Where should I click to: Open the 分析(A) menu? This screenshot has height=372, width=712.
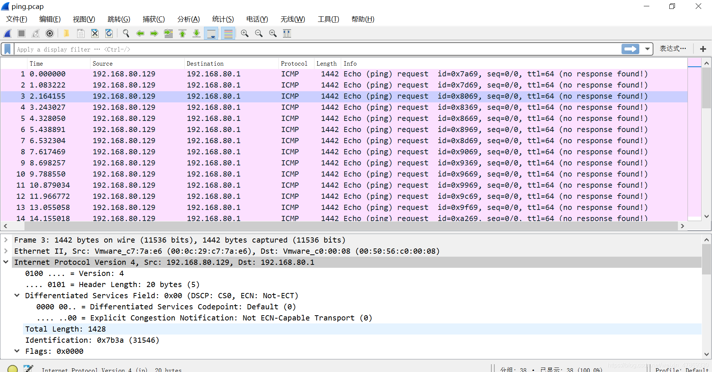coord(189,19)
